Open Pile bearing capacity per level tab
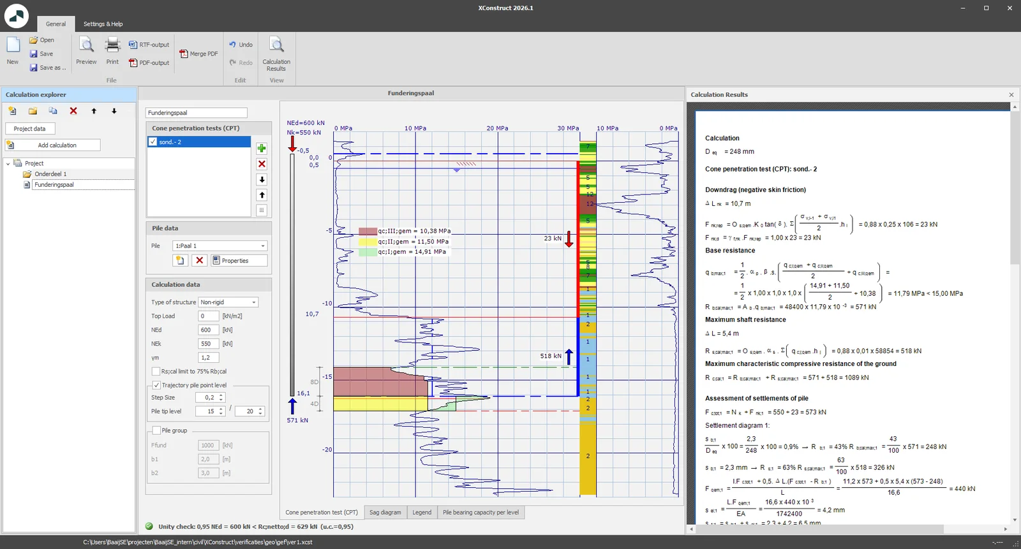Image resolution: width=1021 pixels, height=549 pixels. (481, 512)
